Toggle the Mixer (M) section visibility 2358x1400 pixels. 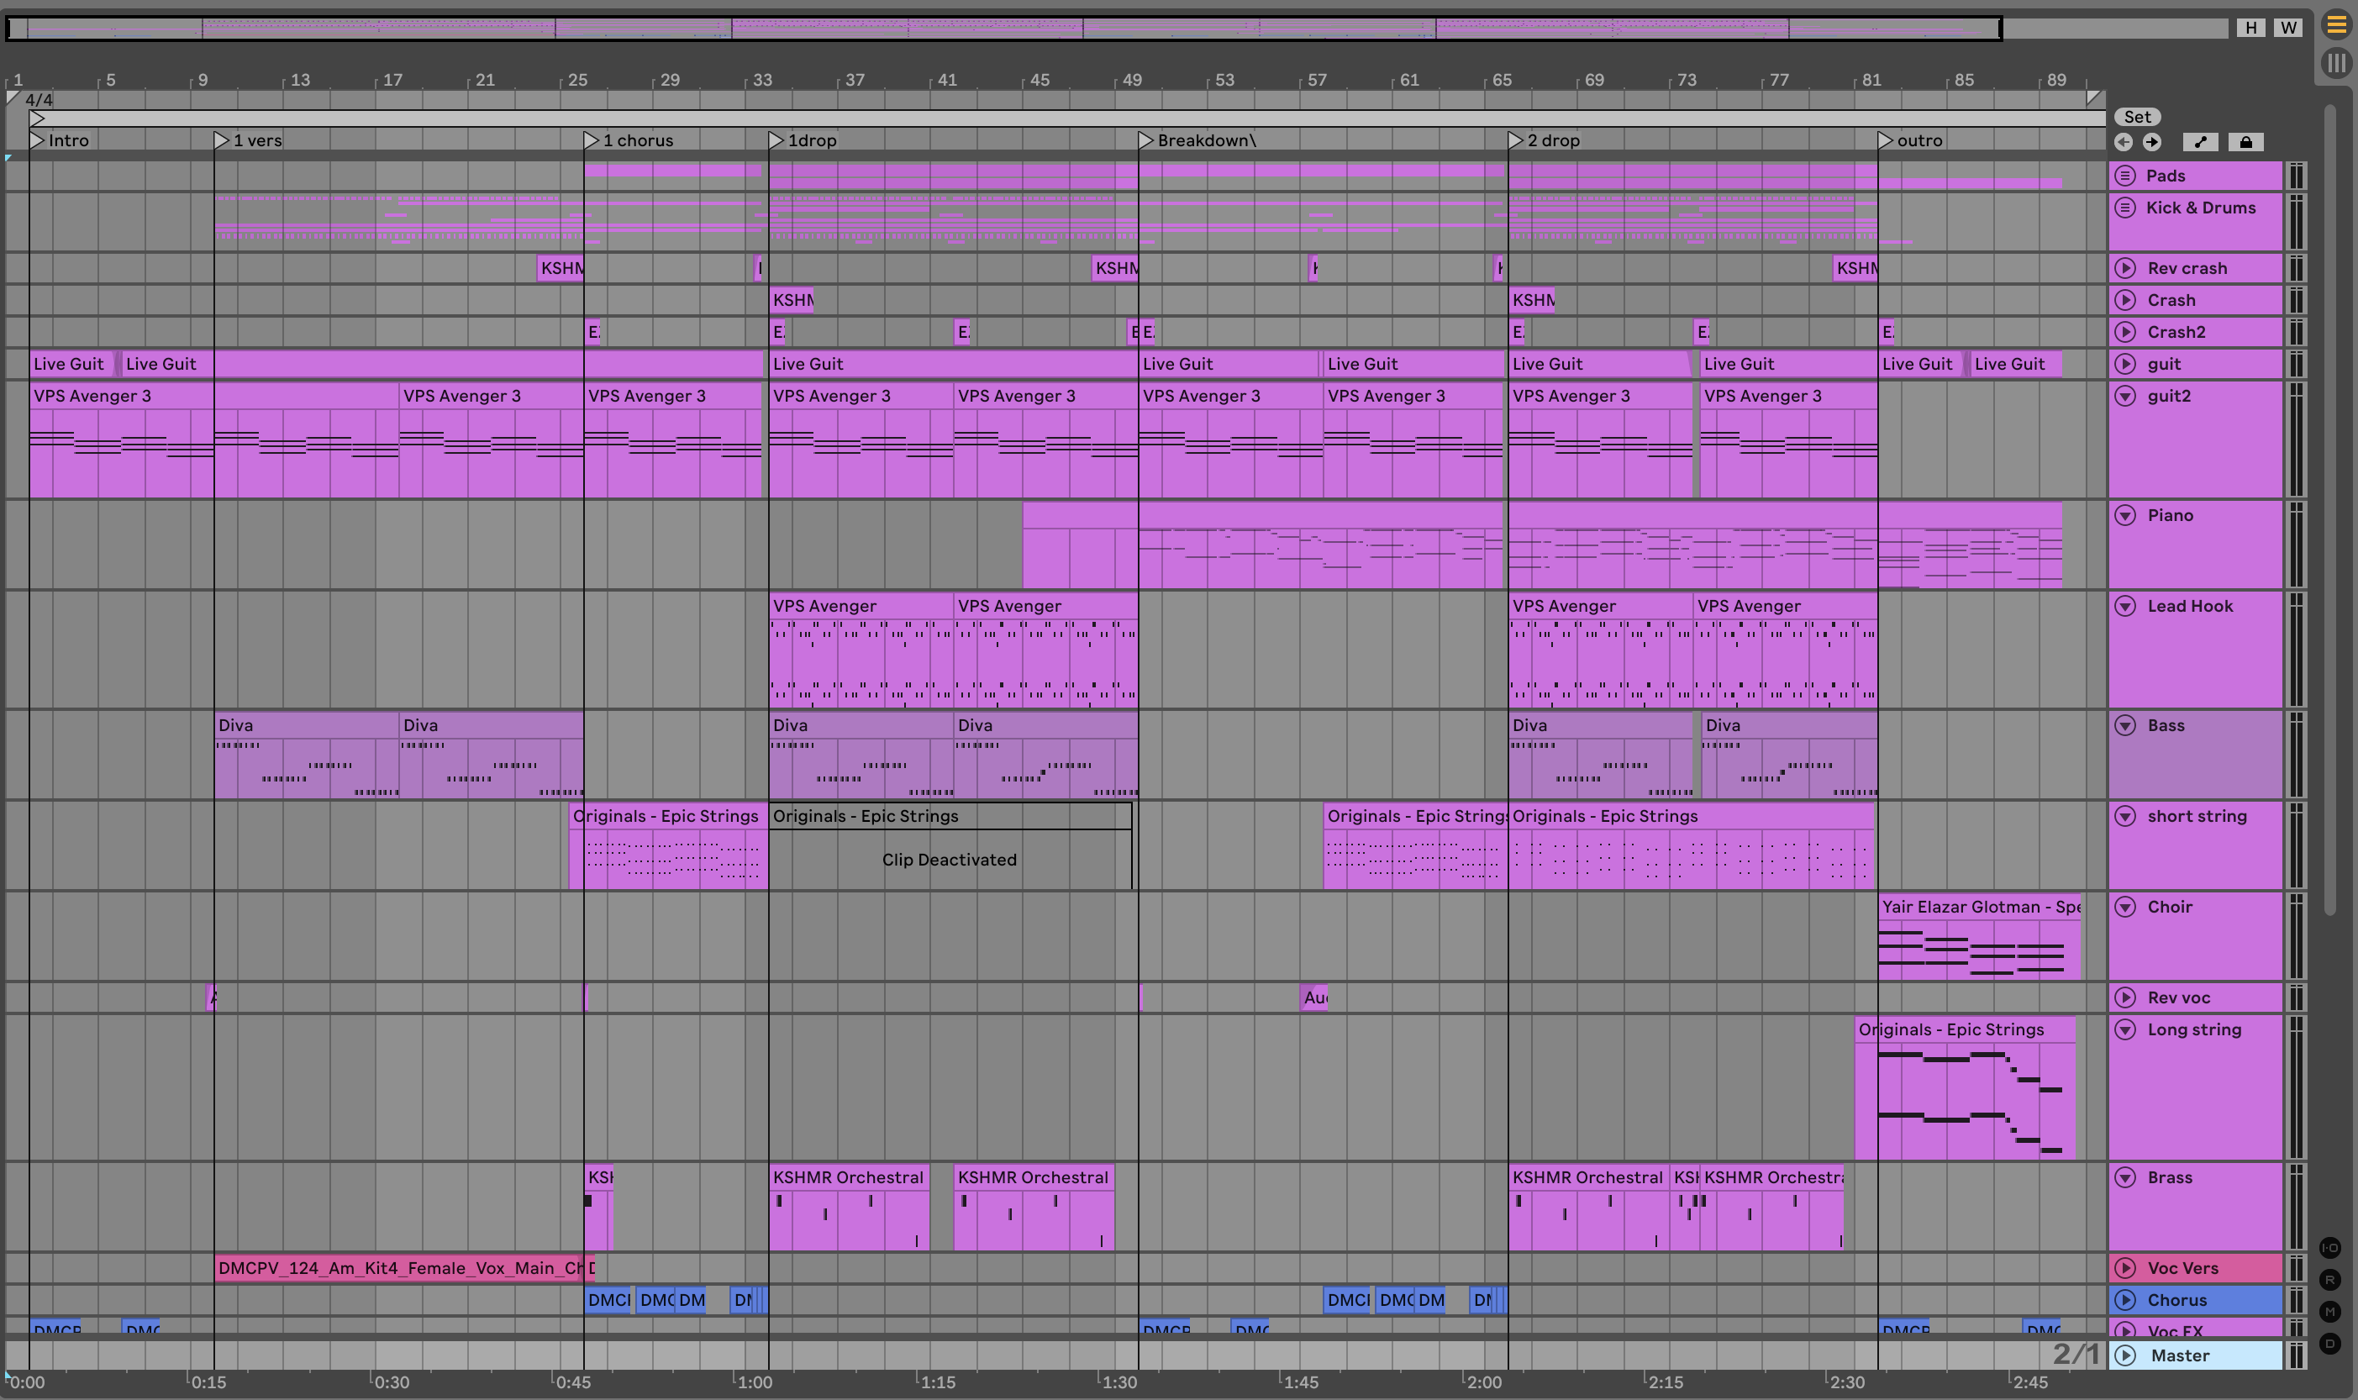[x=2329, y=1311]
